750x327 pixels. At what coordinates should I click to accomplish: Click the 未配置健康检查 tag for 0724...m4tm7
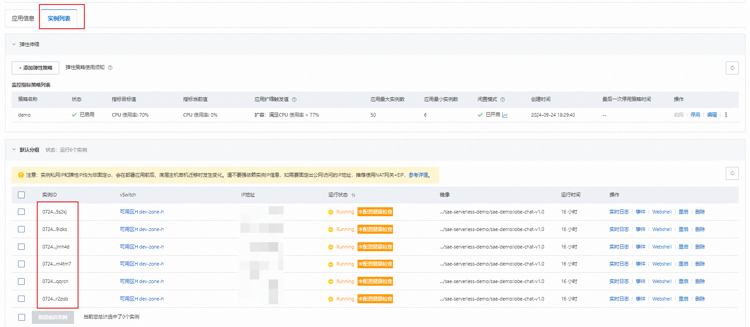pyautogui.click(x=375, y=264)
